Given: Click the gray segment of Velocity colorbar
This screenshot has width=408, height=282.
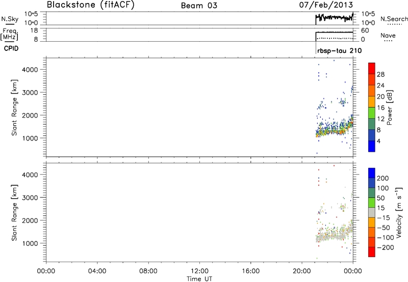Looking at the screenshot, I should point(372,212).
